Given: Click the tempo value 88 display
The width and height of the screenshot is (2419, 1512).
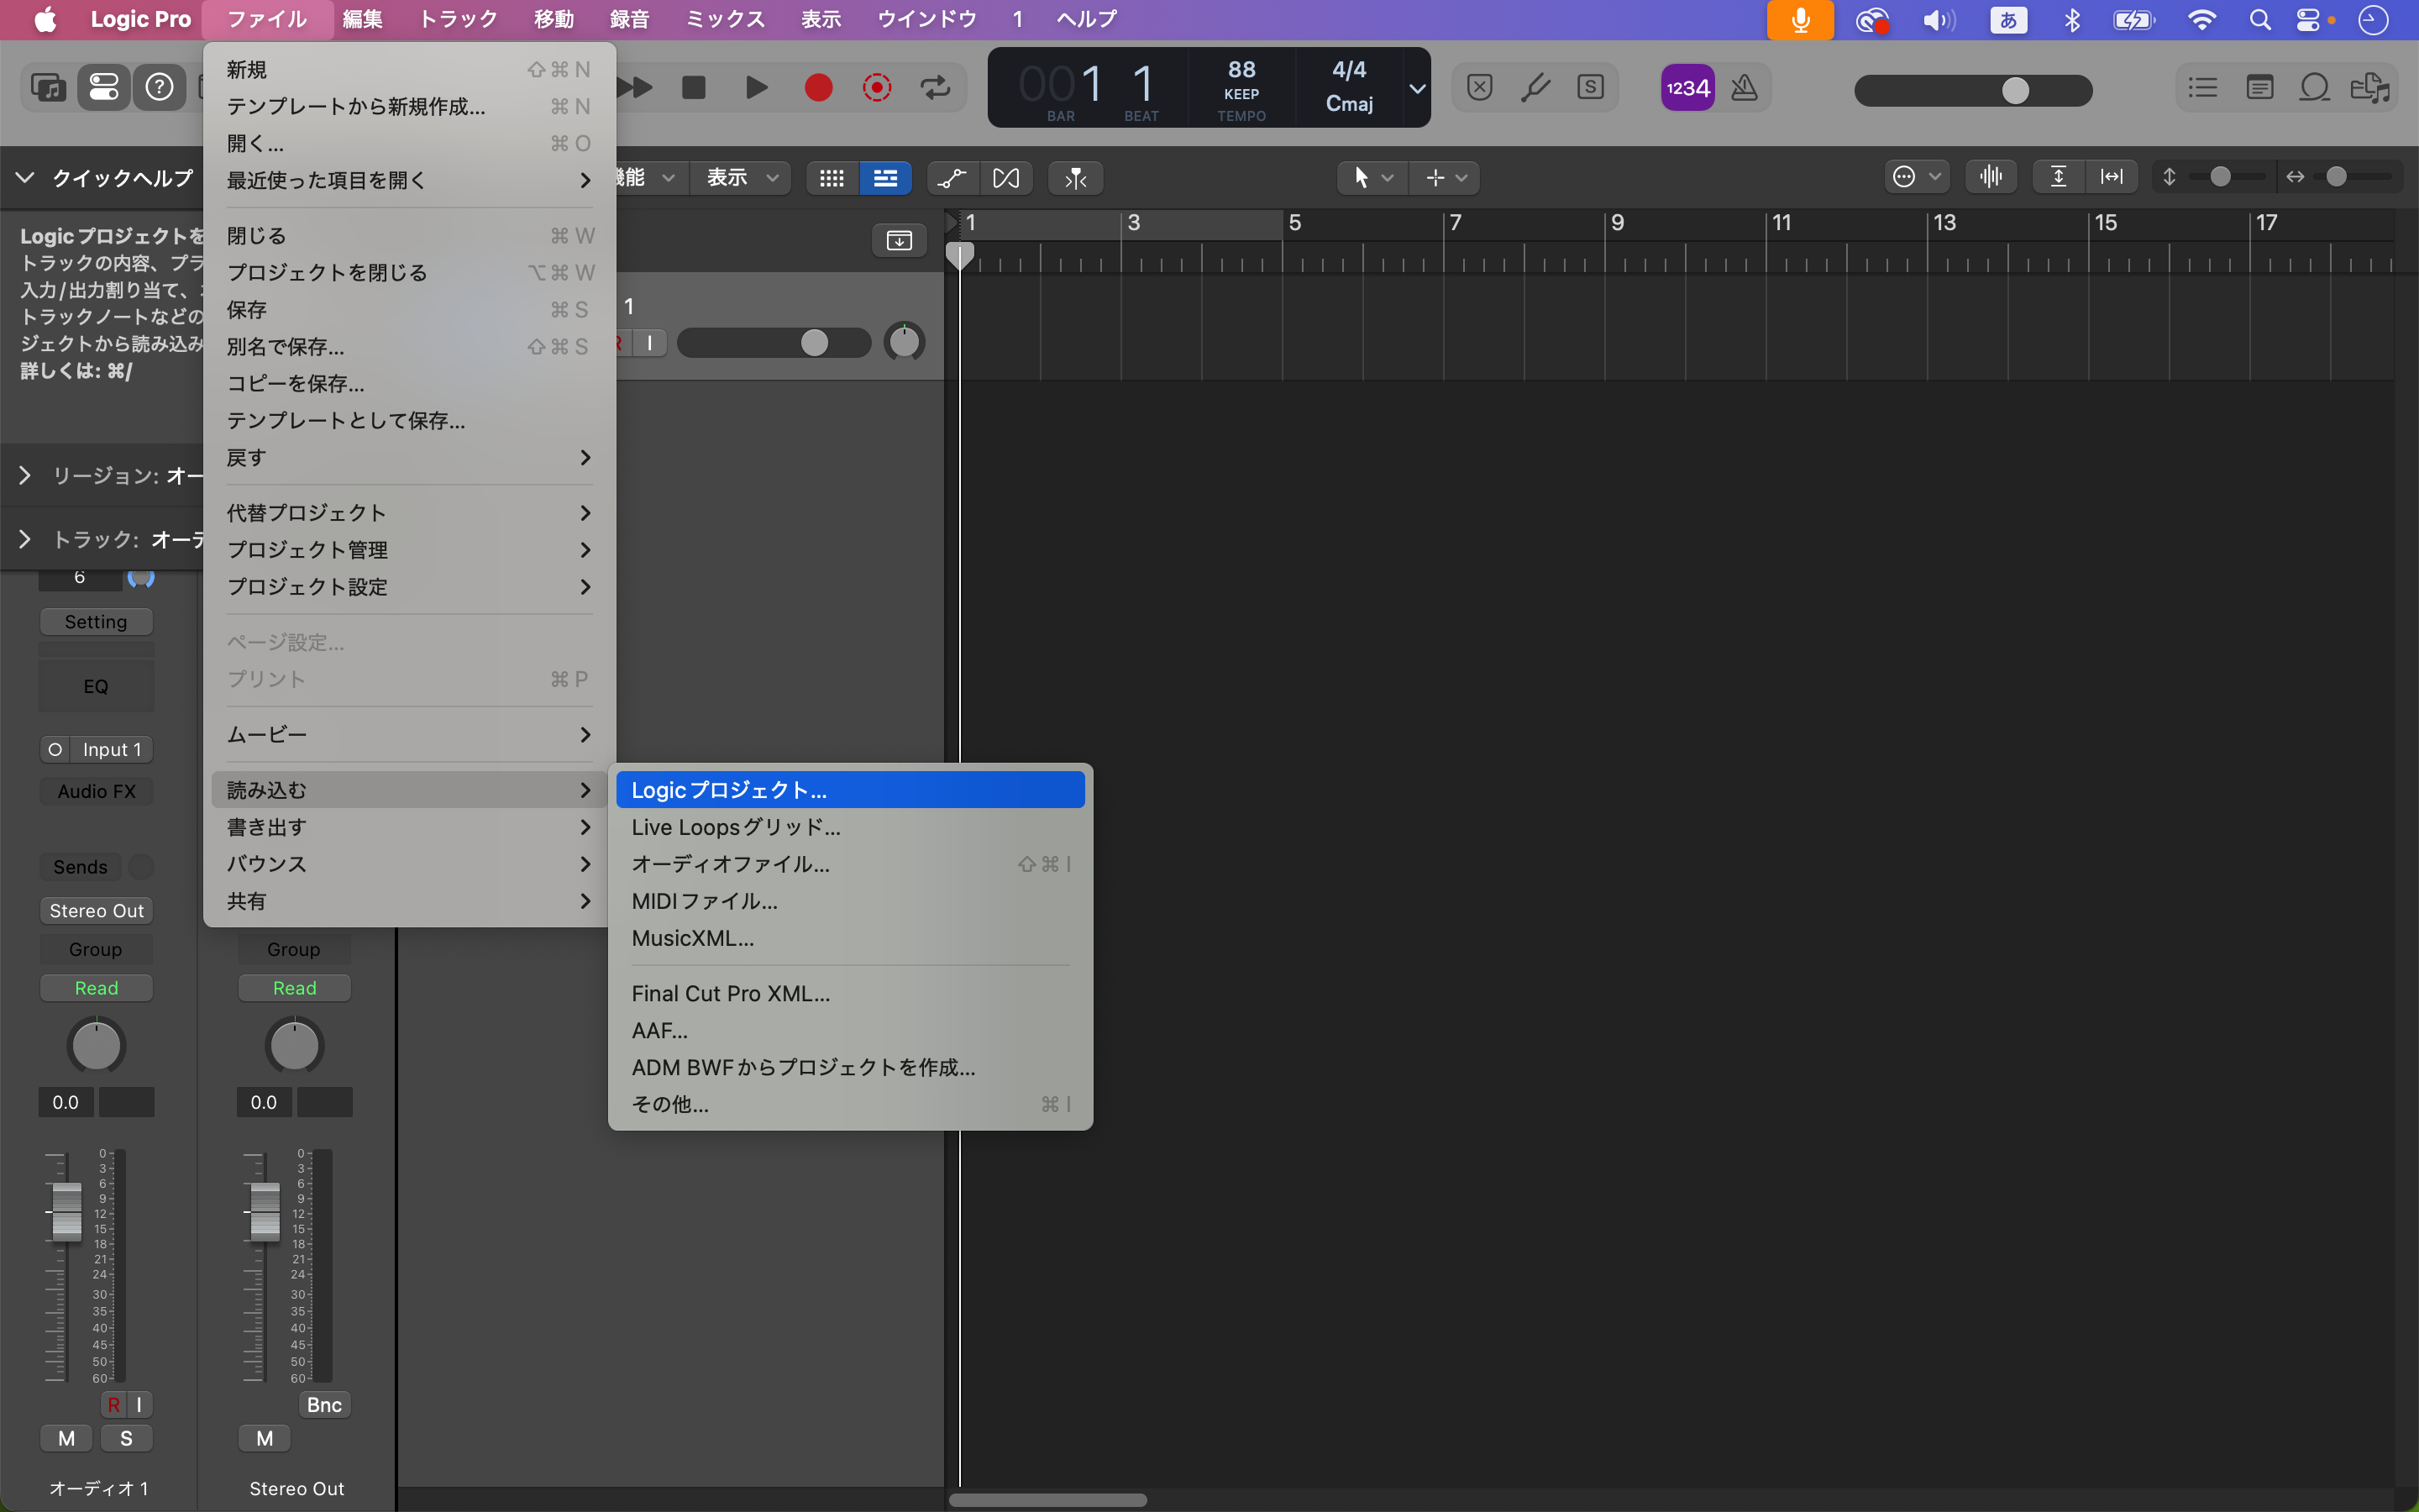Looking at the screenshot, I should point(1241,70).
